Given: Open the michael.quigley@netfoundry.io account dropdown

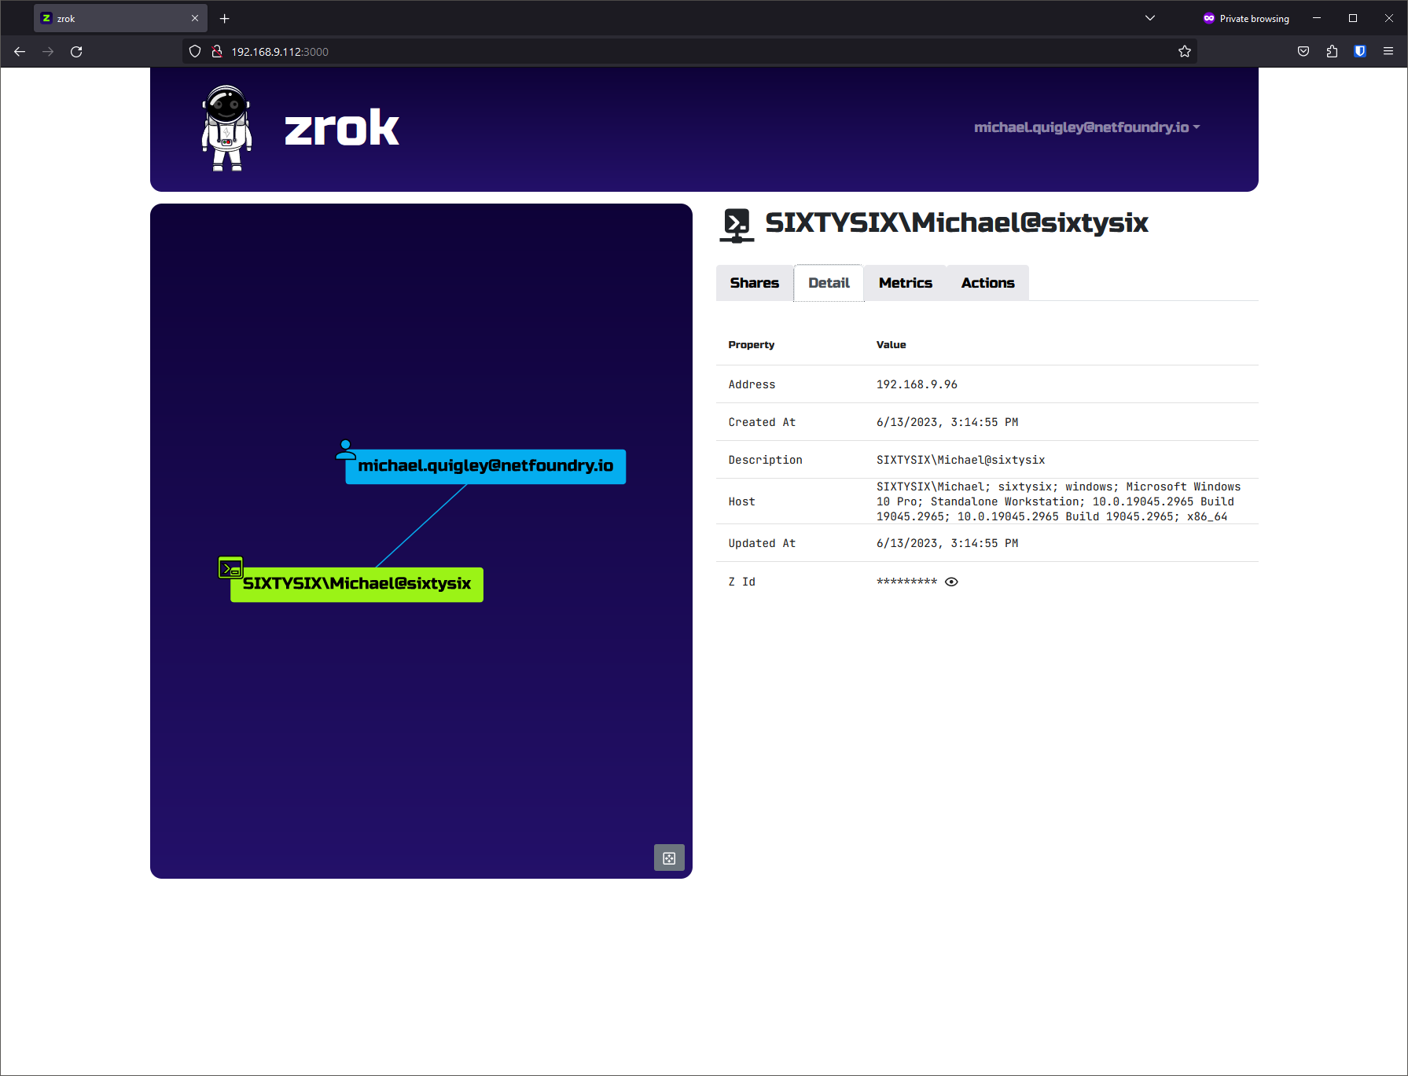Looking at the screenshot, I should 1086,127.
